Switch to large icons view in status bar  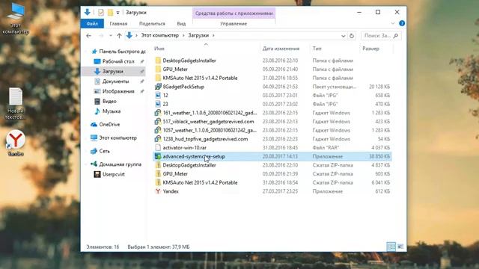pyautogui.click(x=400, y=247)
